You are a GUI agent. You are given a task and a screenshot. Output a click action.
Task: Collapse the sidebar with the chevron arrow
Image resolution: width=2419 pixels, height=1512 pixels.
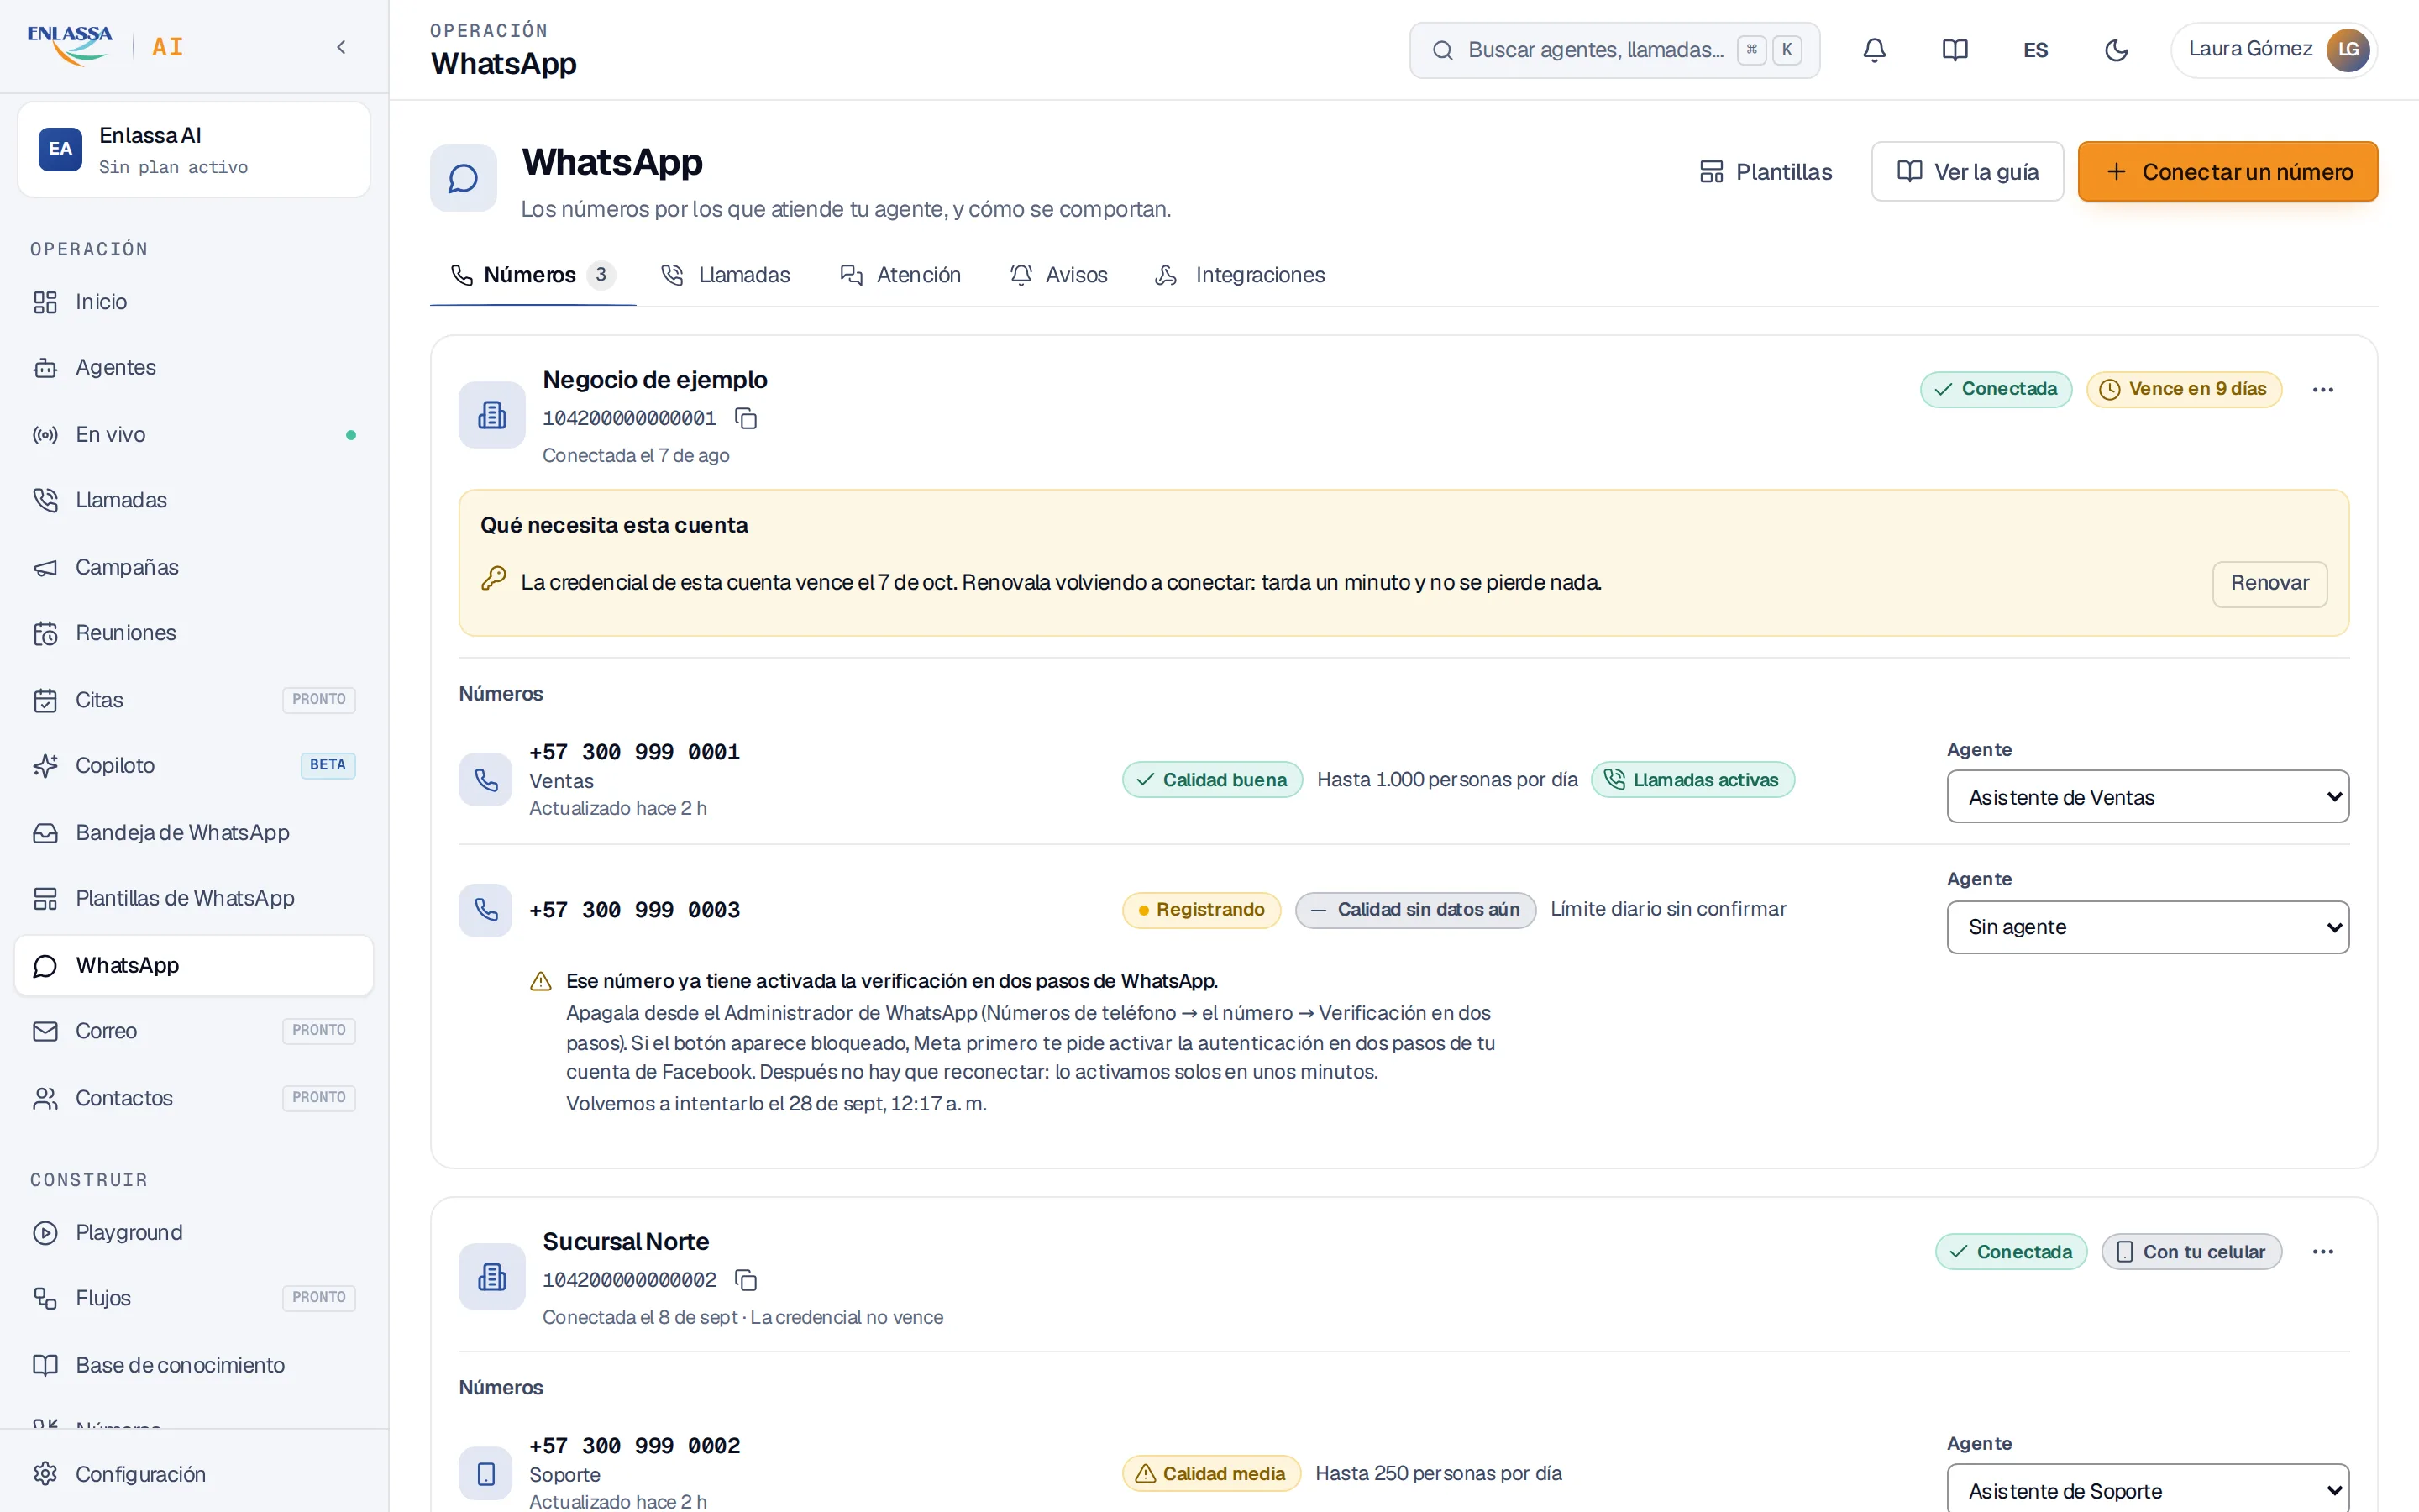point(341,47)
